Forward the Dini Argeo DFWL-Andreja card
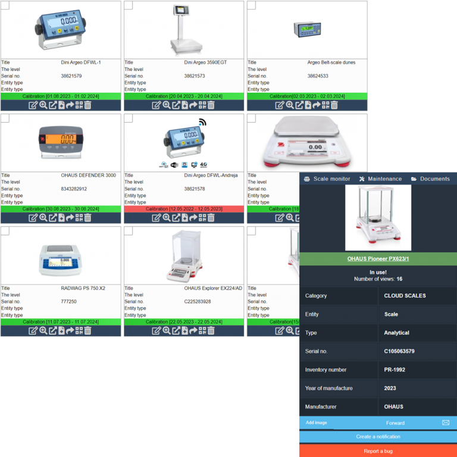457x457 pixels. (x=193, y=218)
